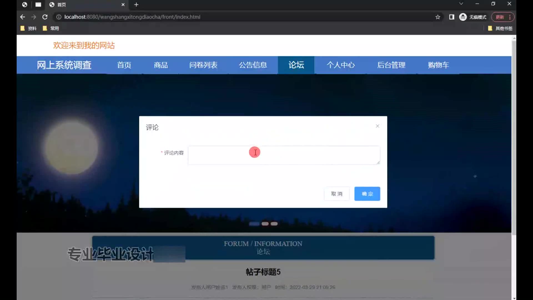Click the browser back arrow
The height and width of the screenshot is (300, 533).
click(22, 17)
